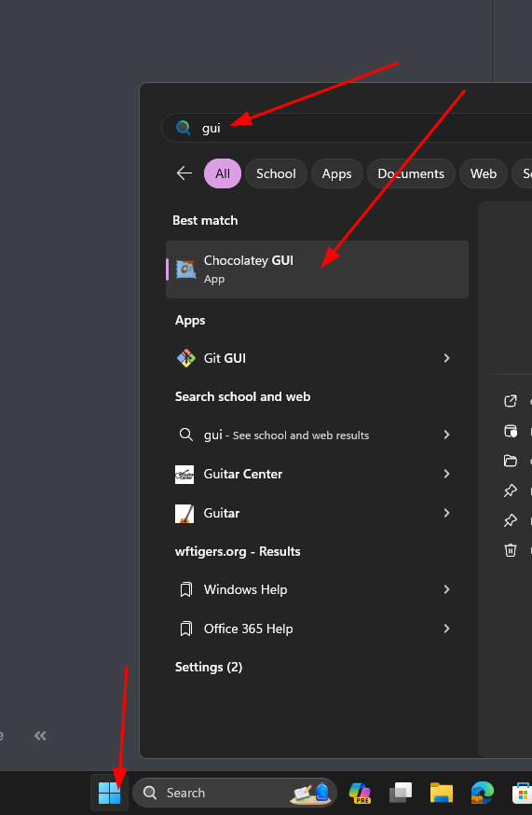
Task: Expand the gui web search chevron
Action: pyautogui.click(x=446, y=435)
